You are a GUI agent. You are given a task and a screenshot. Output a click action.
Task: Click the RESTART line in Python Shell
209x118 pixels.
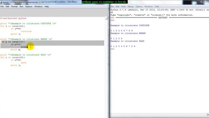coord(160,17)
